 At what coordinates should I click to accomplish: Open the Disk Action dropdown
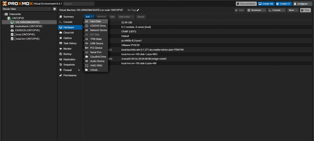[126, 17]
